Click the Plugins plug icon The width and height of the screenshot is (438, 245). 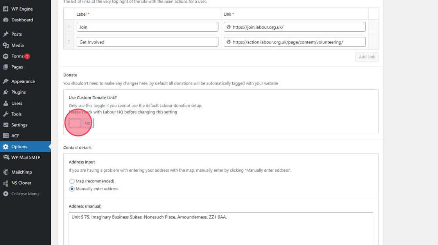click(6, 92)
